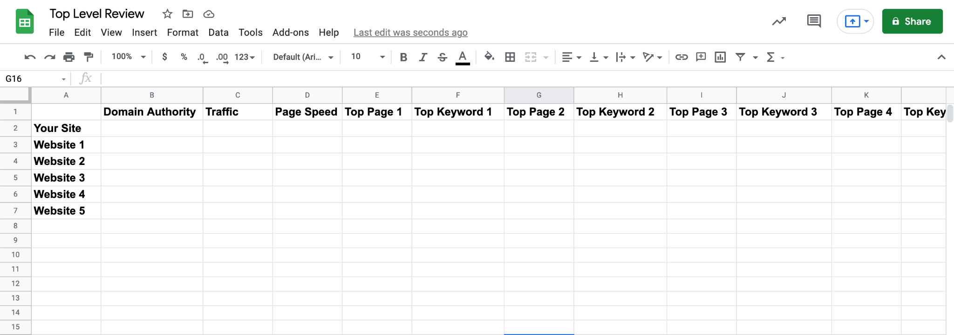954x335 pixels.
Task: Click the Undo arrow icon
Action: point(30,57)
